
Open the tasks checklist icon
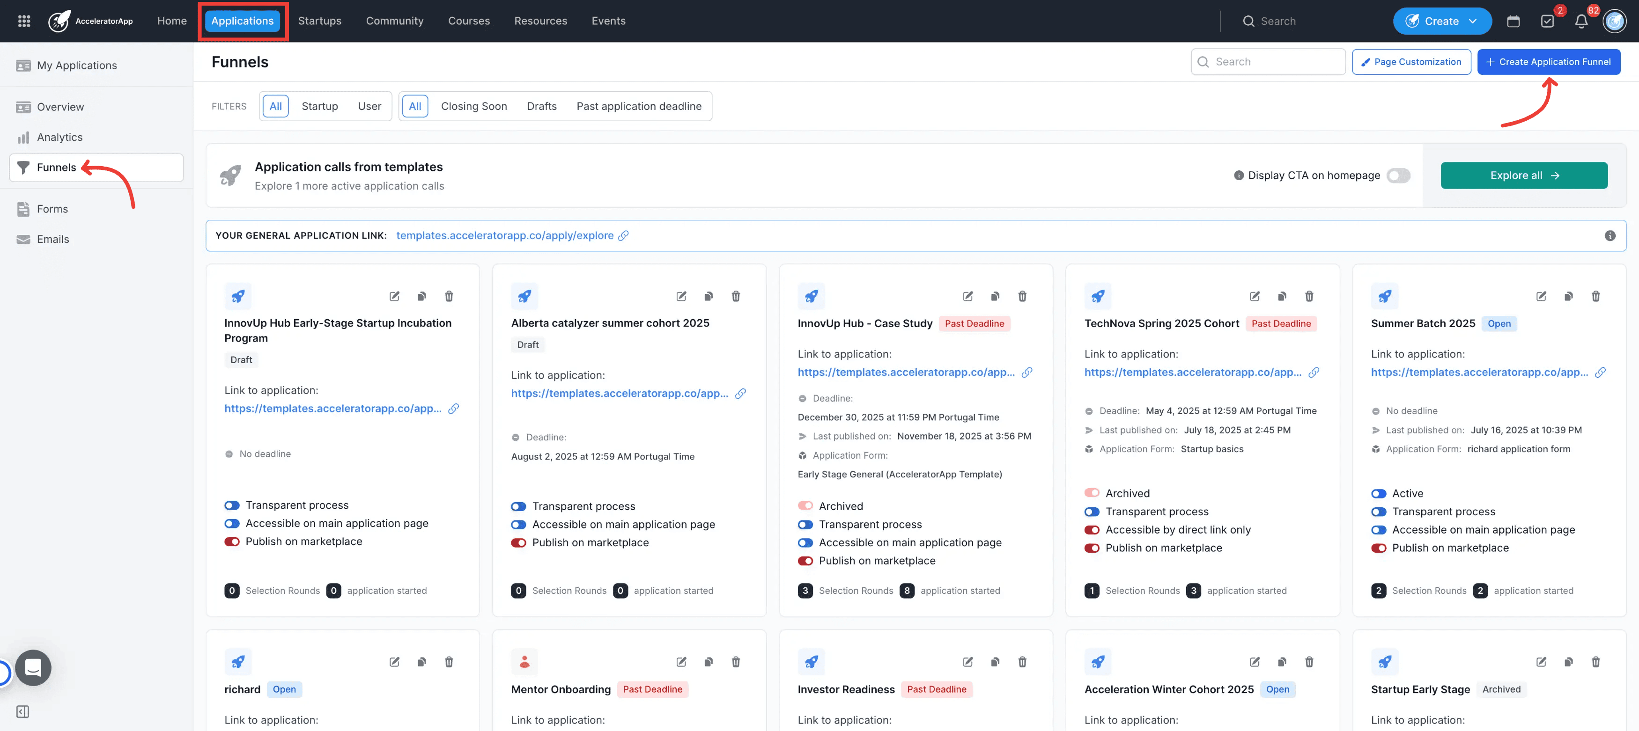[x=1547, y=21]
